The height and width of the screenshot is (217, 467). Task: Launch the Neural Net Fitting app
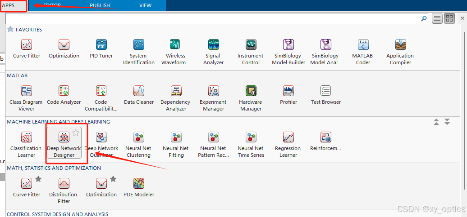point(176,145)
